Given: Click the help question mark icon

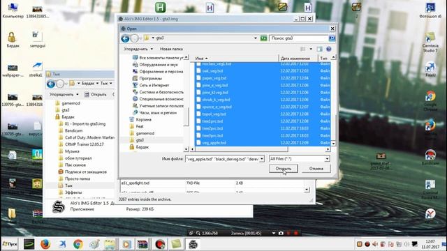Looking at the screenshot, I should pyautogui.click(x=329, y=49).
